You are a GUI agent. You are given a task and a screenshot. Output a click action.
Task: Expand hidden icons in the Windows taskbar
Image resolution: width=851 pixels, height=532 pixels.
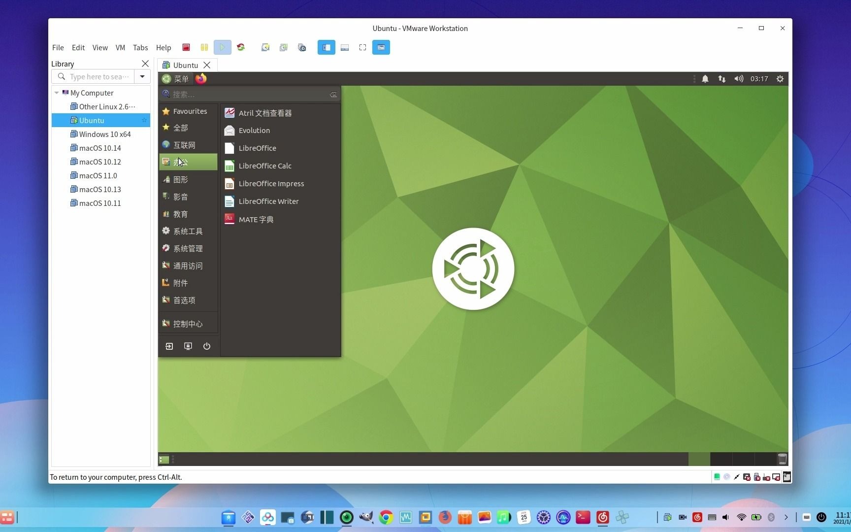[x=786, y=518]
